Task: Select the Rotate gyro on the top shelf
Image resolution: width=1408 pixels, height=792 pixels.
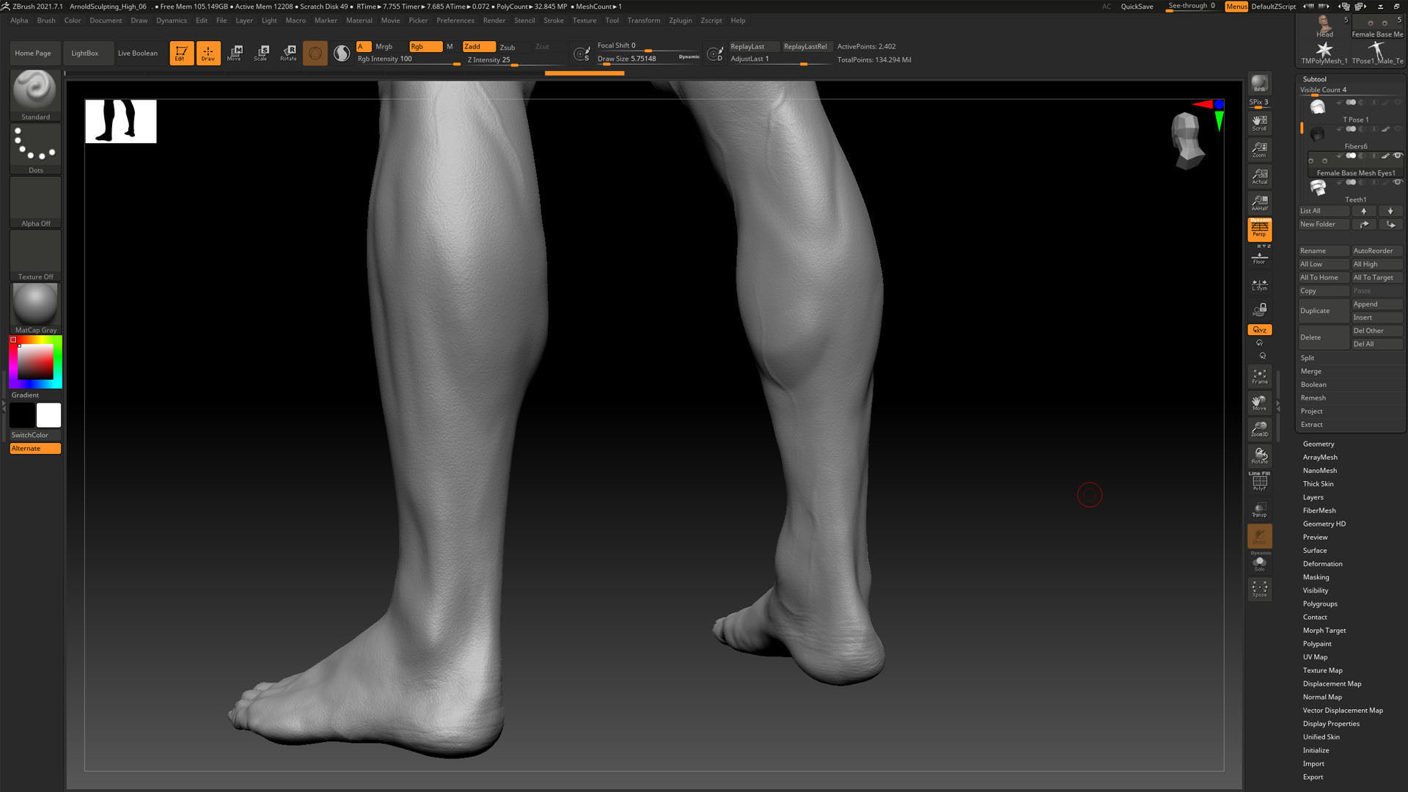Action: coord(287,51)
